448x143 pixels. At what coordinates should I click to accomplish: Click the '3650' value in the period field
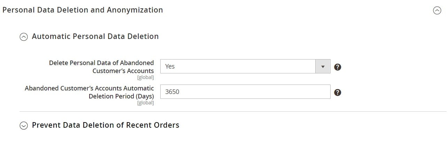click(172, 92)
